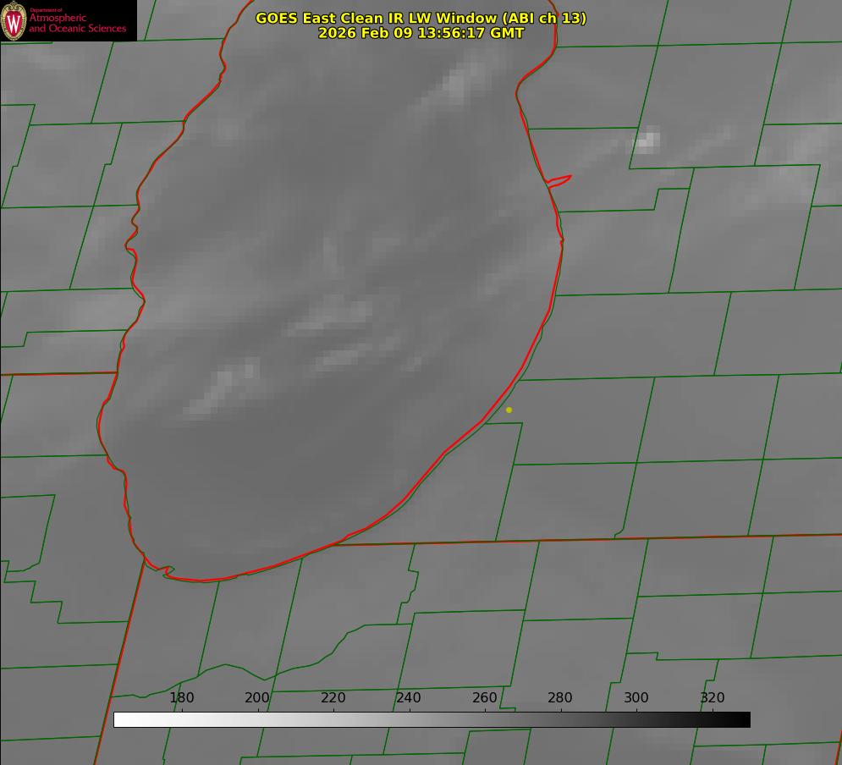842x765 pixels.
Task: Click the 320 label on the colorbar
Action: (713, 698)
